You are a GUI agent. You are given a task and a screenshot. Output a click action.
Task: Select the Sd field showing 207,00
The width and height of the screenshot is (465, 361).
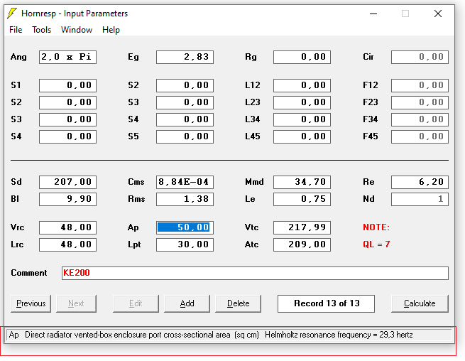tap(67, 182)
